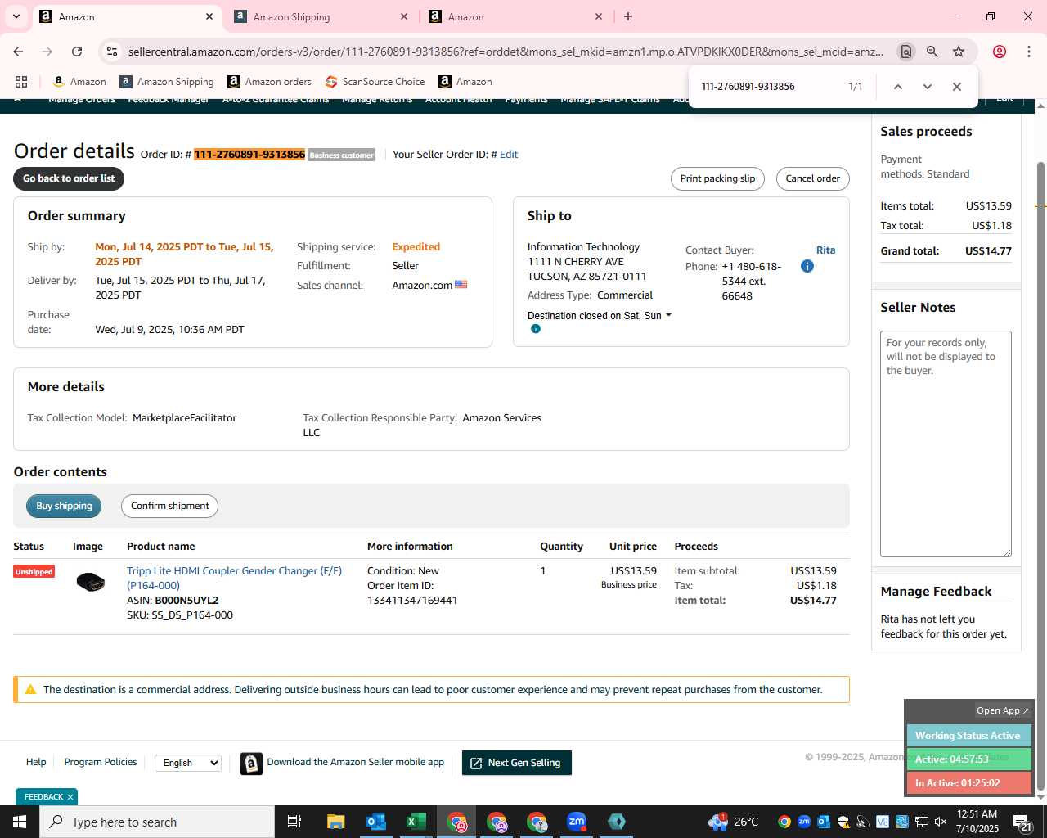The height and width of the screenshot is (838, 1047).
Task: Close the FEEDBACK tab with the X
Action: (70, 797)
